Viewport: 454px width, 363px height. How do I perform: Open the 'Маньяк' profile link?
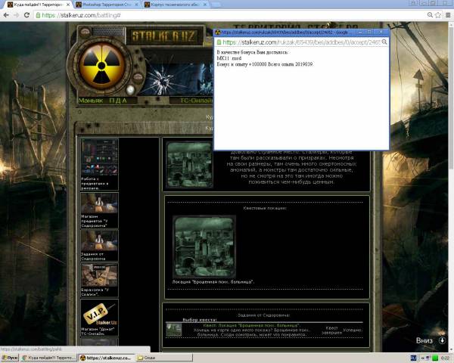tap(91, 100)
